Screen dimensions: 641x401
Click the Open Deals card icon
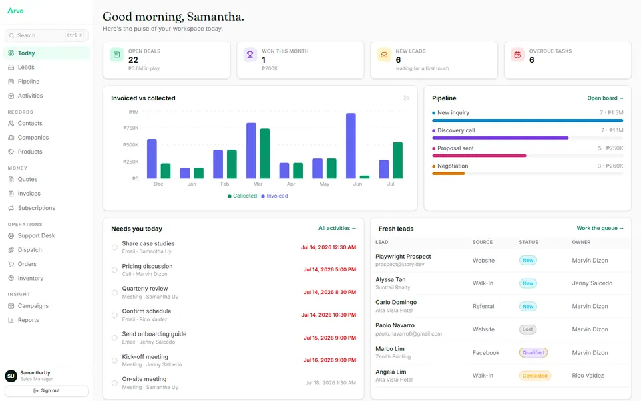click(116, 55)
